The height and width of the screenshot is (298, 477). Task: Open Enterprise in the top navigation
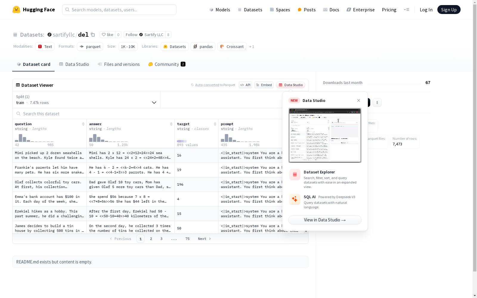[360, 10]
